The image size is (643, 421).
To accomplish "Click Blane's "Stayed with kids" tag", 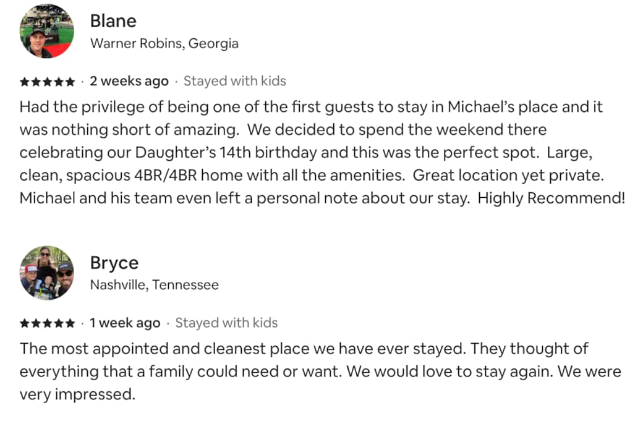I will tap(235, 81).
